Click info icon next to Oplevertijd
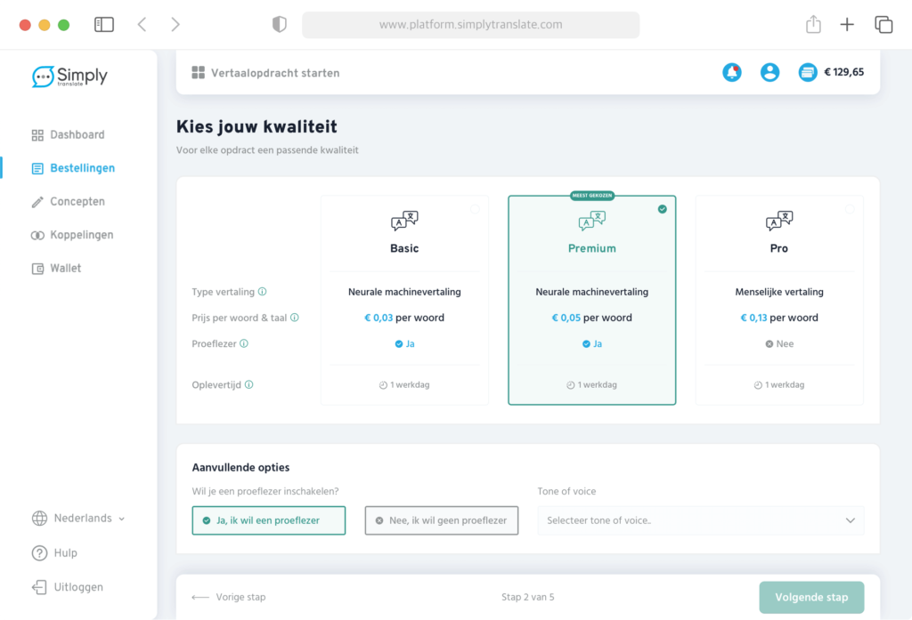 (249, 385)
